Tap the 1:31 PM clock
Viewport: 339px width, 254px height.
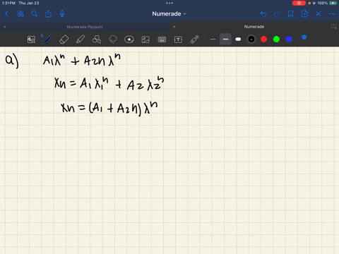point(8,3)
